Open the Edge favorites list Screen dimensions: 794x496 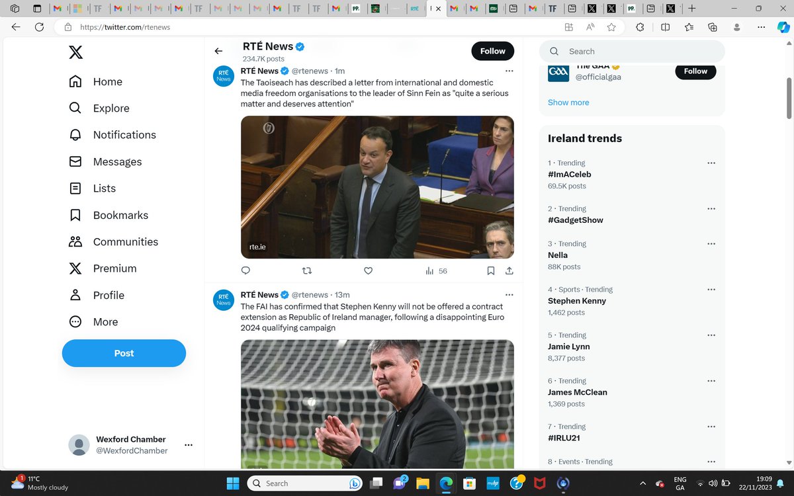pos(689,27)
